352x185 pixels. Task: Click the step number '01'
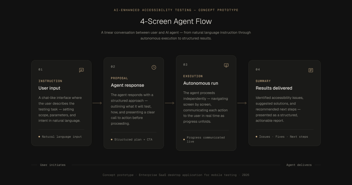point(41,69)
